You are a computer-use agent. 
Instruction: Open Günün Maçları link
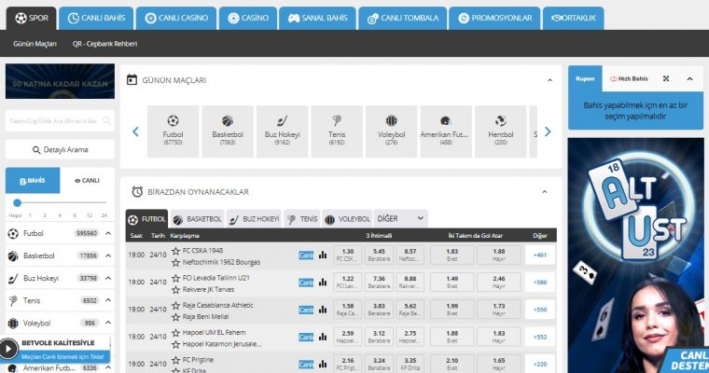click(35, 44)
